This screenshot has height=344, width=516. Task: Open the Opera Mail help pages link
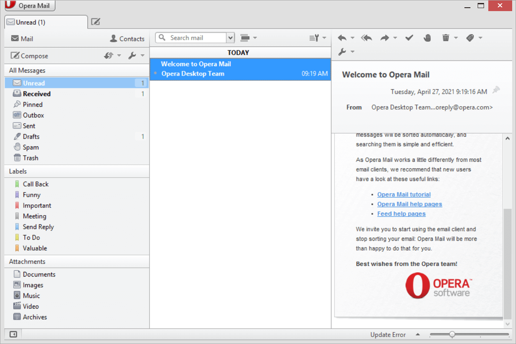coord(409,204)
